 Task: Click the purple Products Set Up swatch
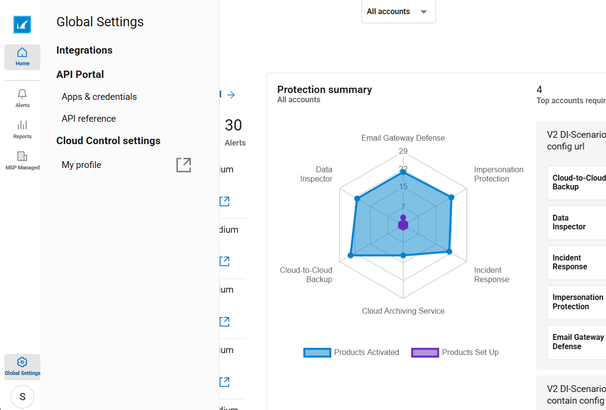coord(425,353)
